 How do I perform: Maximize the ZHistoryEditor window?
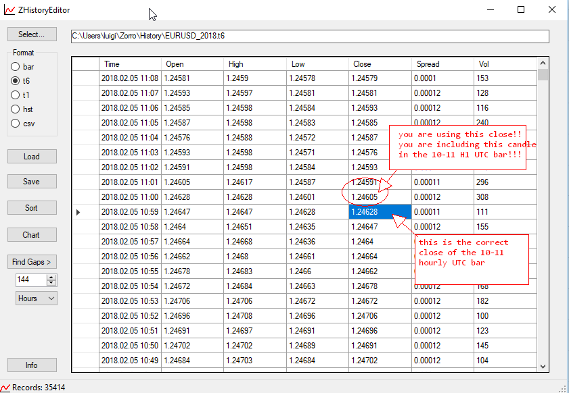[521, 10]
